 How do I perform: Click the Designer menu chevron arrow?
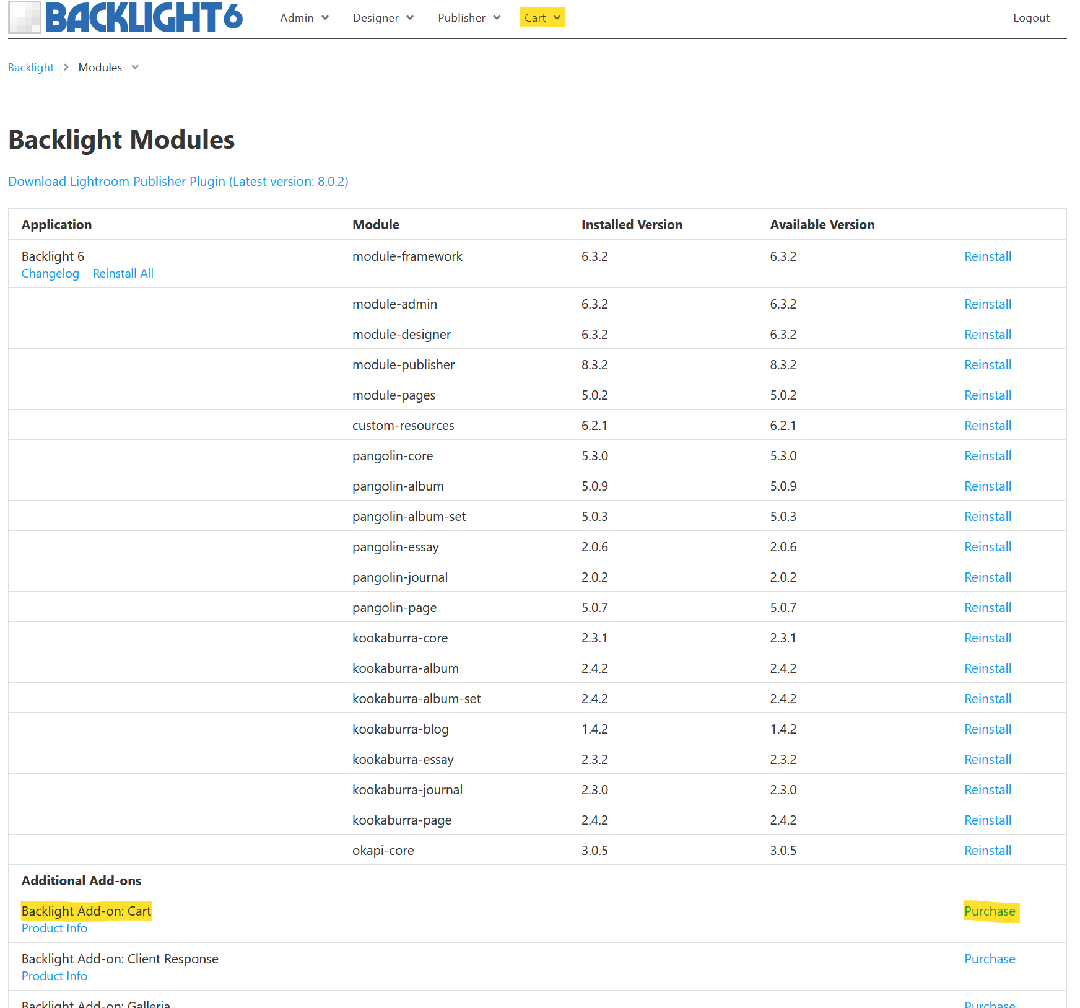409,18
